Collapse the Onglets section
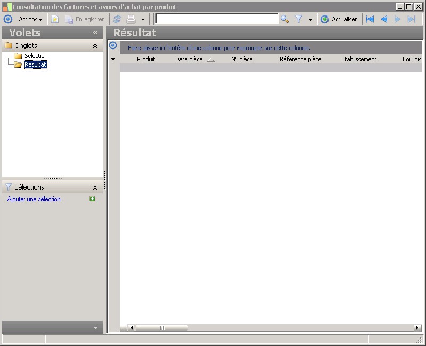Viewport: 426px width, 346px height. [95, 46]
